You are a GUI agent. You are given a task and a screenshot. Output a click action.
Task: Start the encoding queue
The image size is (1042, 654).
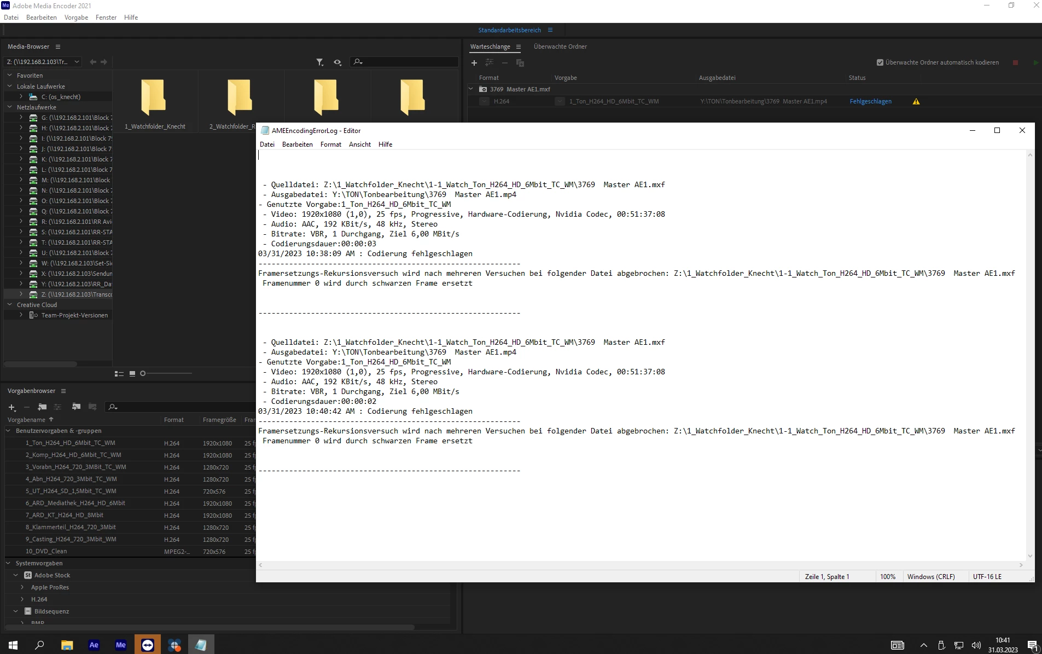pyautogui.click(x=1035, y=63)
